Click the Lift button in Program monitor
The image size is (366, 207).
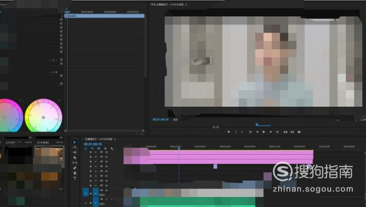tap(286, 132)
